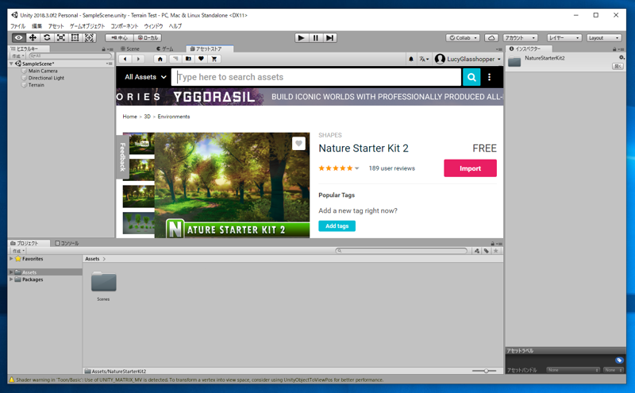Image resolution: width=635 pixels, height=393 pixels.
Task: Toggle ローカル handle rotation button
Action: point(148,37)
